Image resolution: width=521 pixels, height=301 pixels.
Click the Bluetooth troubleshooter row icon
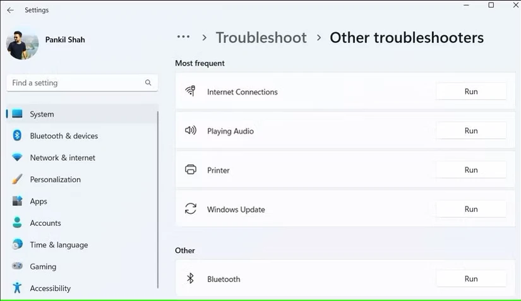coord(190,278)
